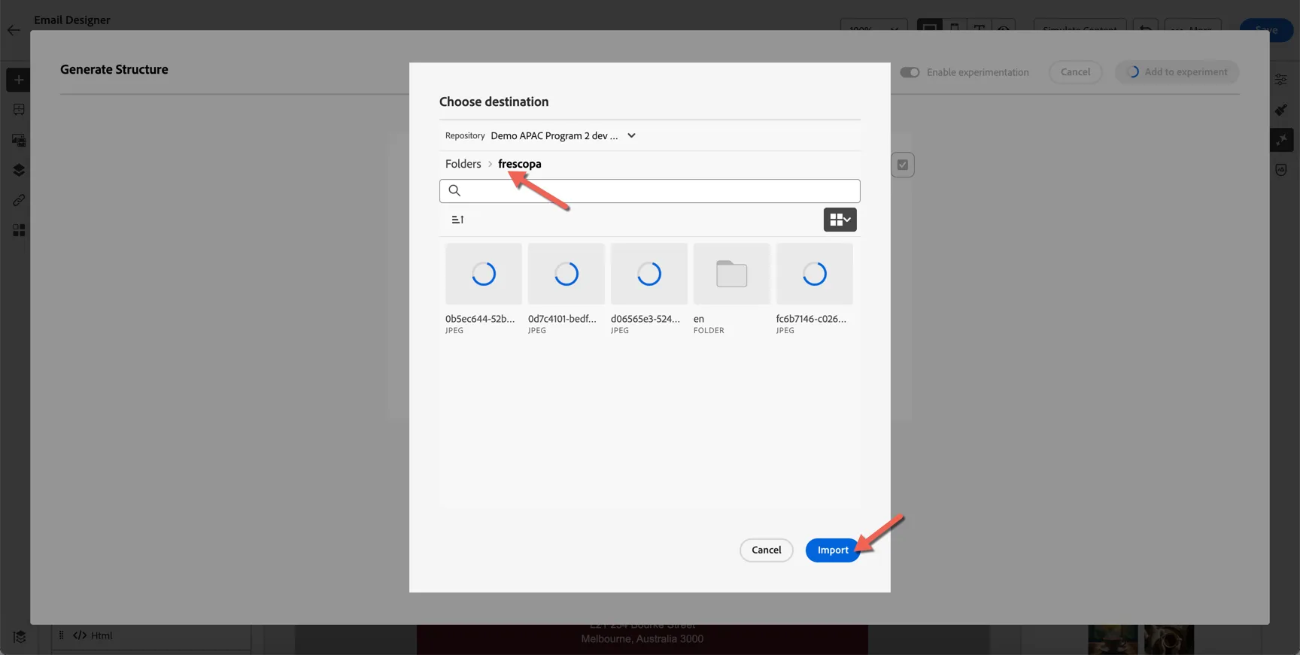Click the 'en' folder name label
The image size is (1300, 655).
pyautogui.click(x=699, y=319)
